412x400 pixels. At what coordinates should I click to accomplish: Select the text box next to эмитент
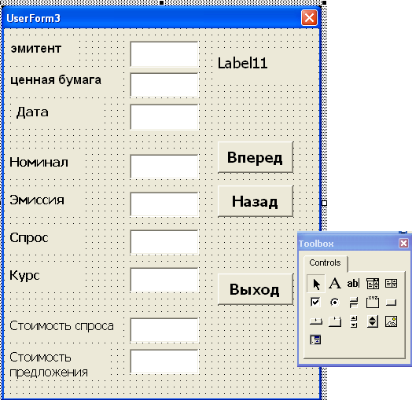[x=164, y=54]
